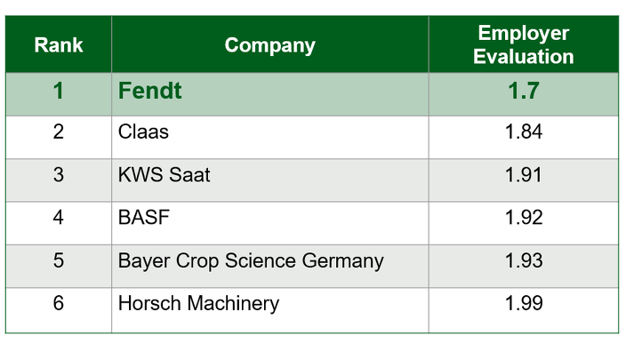Viewport: 626px width, 352px height.
Task: Select the Horsch Machinery cell
Action: click(x=270, y=310)
